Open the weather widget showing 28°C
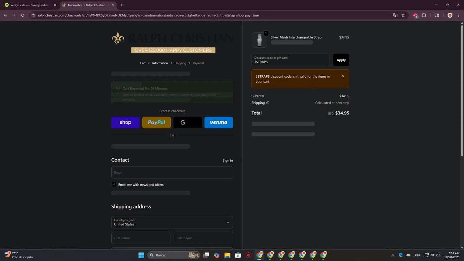 point(19,255)
